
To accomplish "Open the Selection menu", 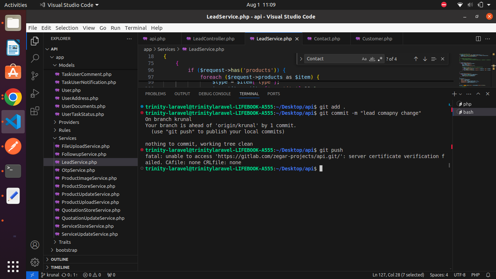I will tap(67, 28).
